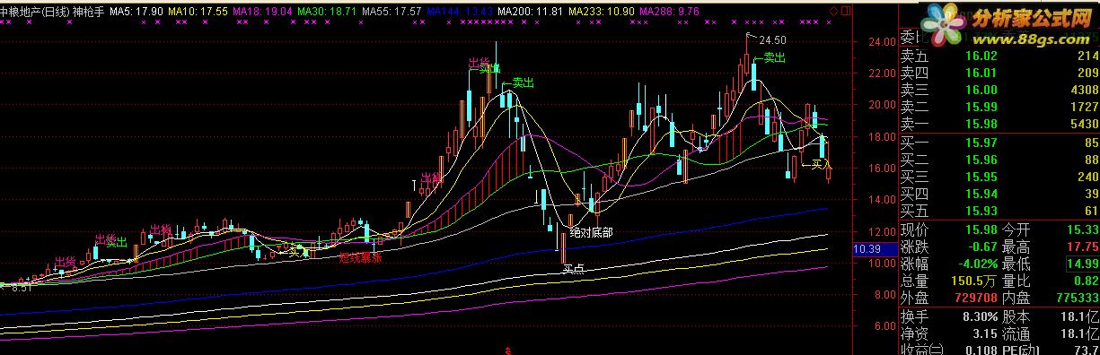Select the magenta MA18 indicator label

point(262,10)
